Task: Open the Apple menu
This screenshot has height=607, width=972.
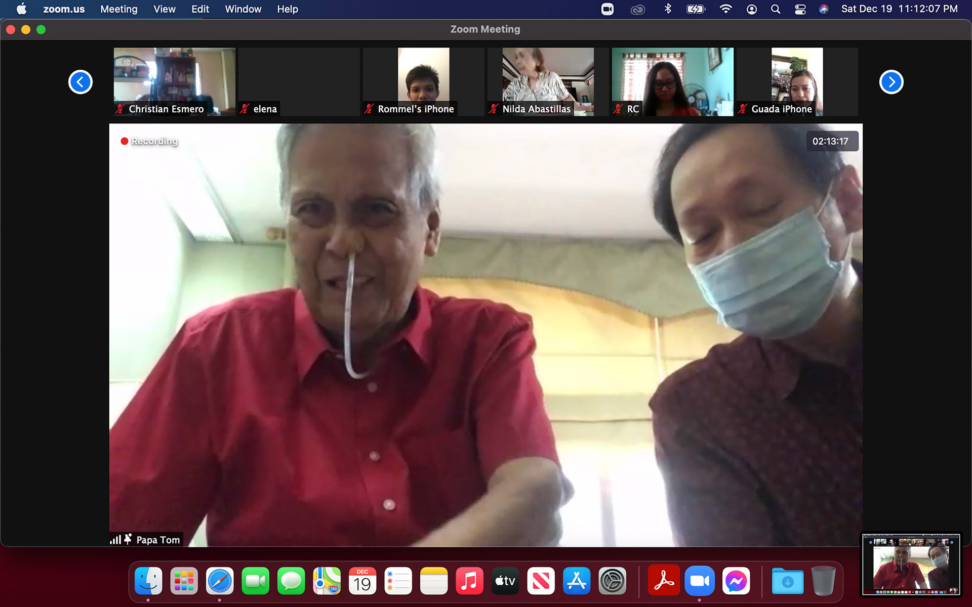Action: 21,9
